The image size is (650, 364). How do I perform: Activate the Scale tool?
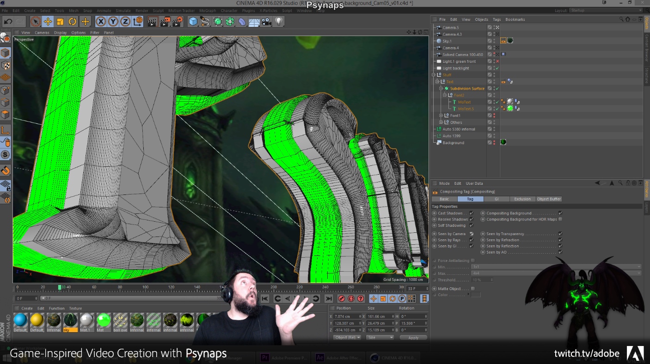[x=60, y=21]
